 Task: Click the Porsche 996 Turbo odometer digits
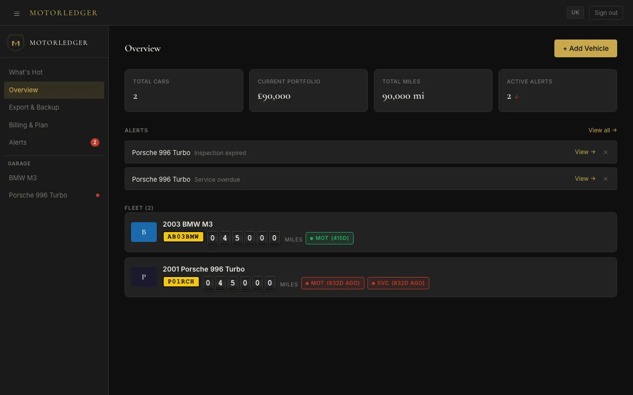coord(239,283)
